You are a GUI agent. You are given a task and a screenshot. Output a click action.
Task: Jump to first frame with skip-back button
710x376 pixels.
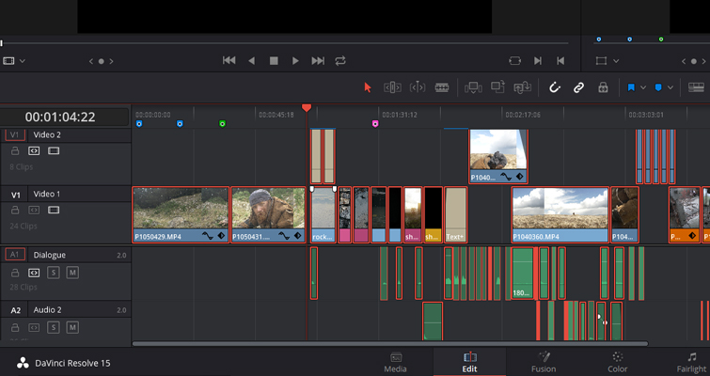coord(229,60)
